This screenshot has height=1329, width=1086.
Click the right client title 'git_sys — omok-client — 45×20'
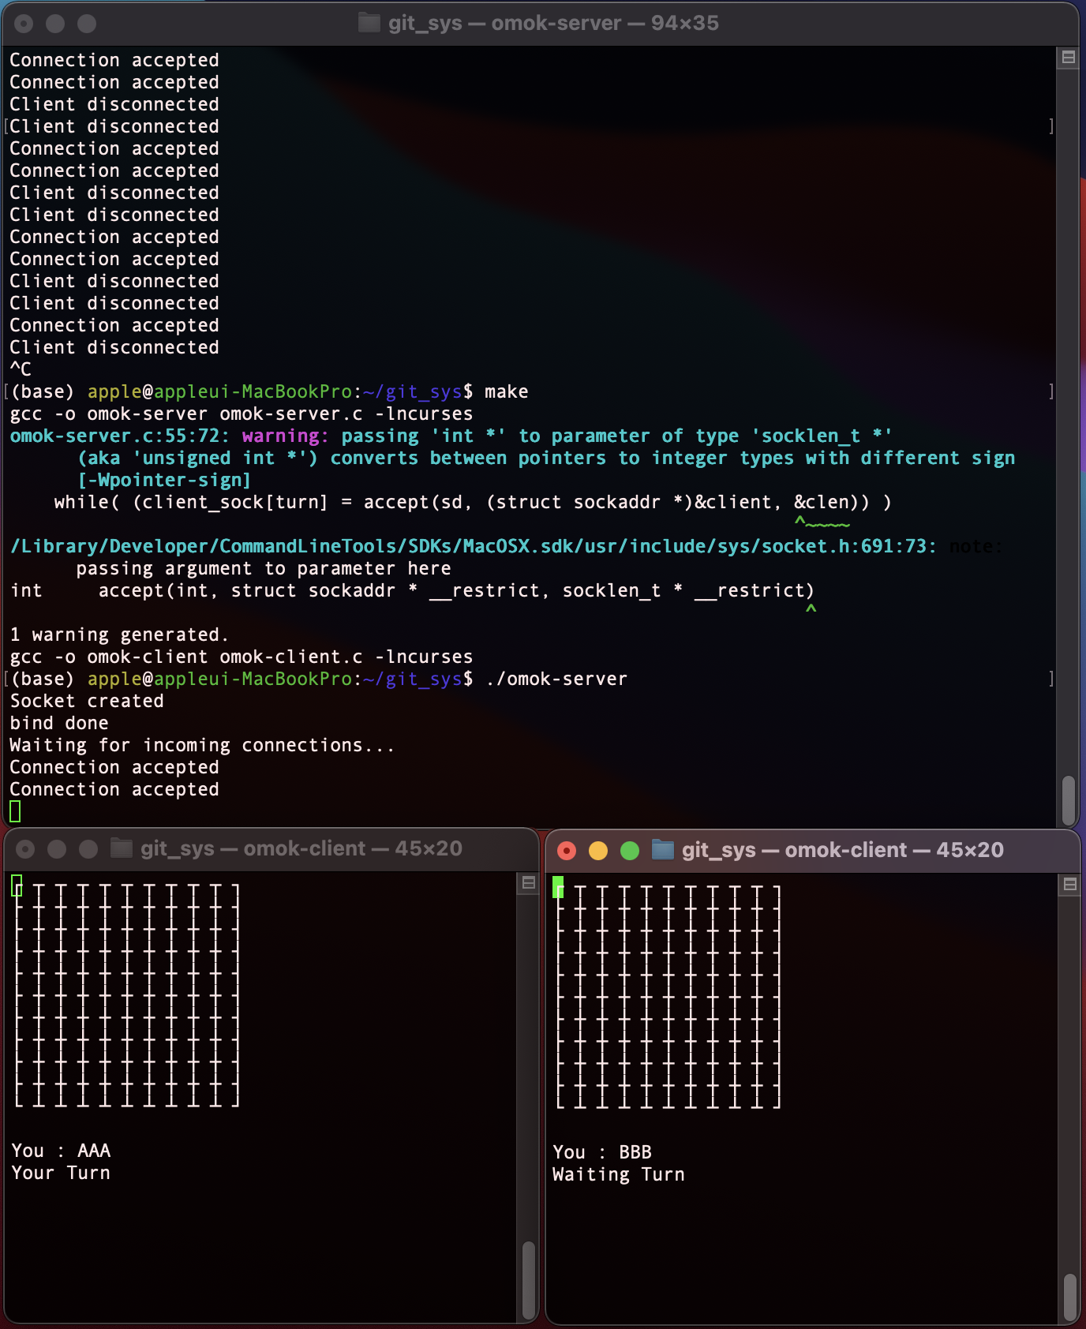[843, 850]
